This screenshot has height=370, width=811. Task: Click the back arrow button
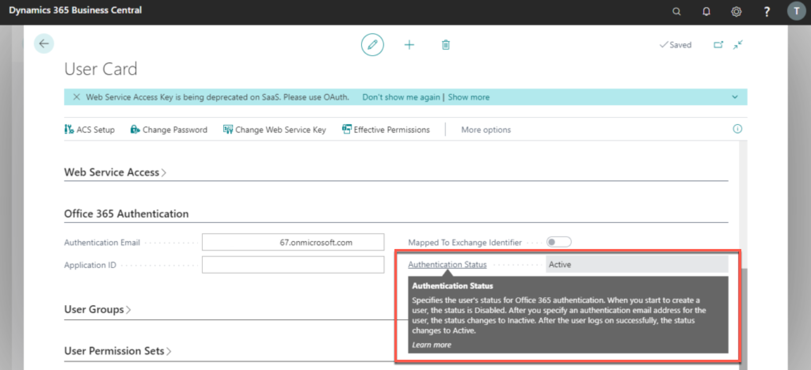coord(44,43)
